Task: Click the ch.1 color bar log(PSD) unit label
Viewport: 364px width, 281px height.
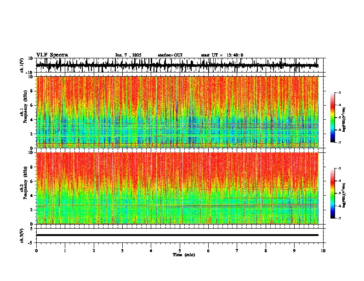Action: [x=344, y=119]
